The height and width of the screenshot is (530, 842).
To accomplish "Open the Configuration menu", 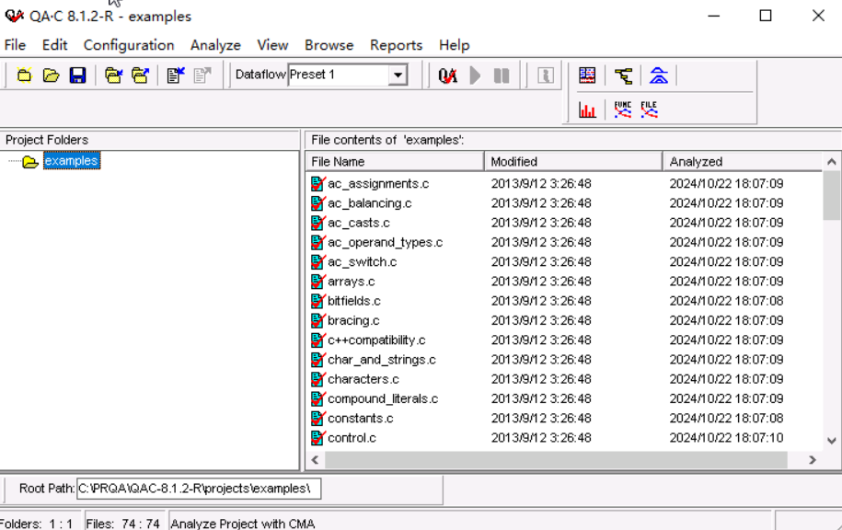I will coord(129,45).
